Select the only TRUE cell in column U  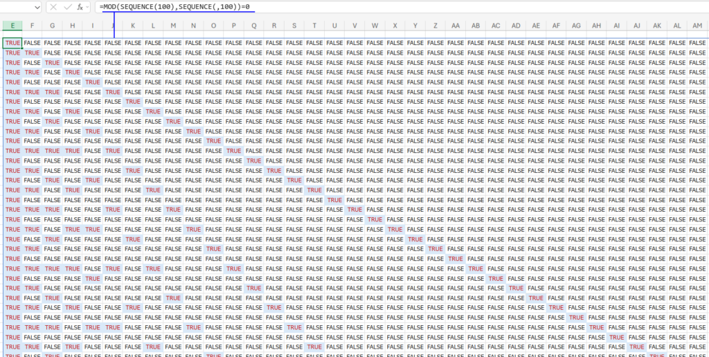(334, 200)
